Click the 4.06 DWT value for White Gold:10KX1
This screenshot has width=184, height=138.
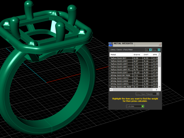[x=146, y=78]
